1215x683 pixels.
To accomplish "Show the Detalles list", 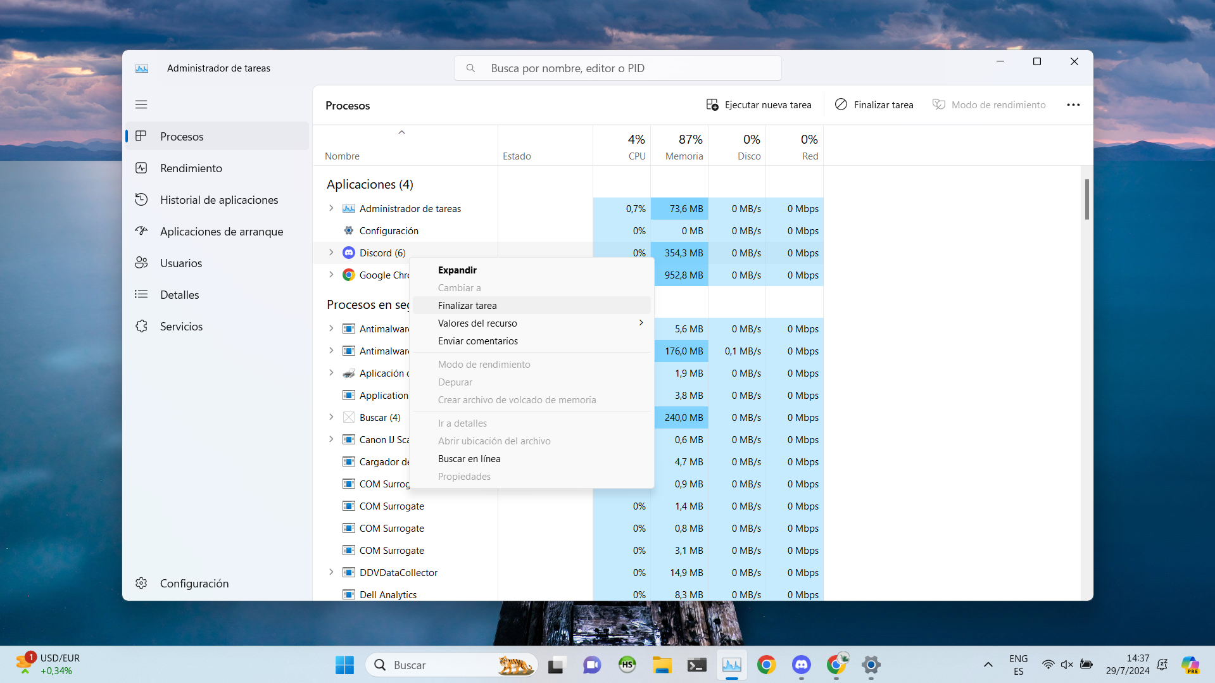I will click(x=217, y=294).
